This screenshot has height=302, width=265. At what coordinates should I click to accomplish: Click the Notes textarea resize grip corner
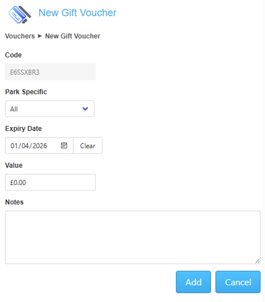(258, 261)
